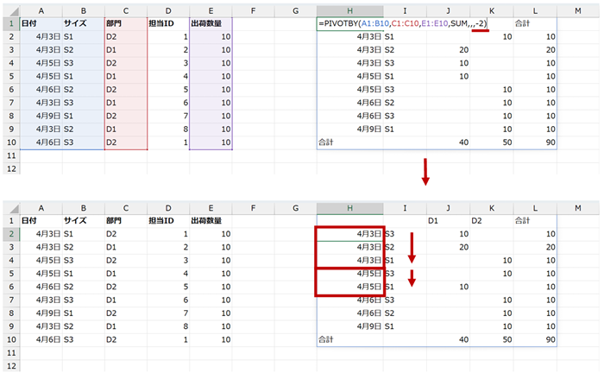Select highlighted row 2 header in lower sheet
Image resolution: width=604 pixels, height=373 pixels.
coord(11,234)
